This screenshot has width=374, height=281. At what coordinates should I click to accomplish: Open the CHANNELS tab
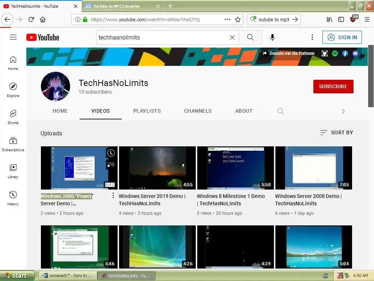click(198, 111)
